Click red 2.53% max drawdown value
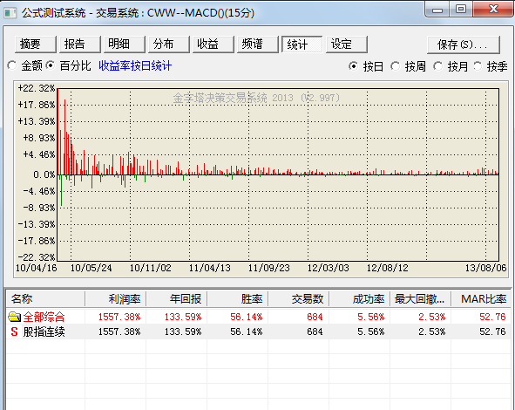Viewport: 515px width, 410px height. point(432,317)
